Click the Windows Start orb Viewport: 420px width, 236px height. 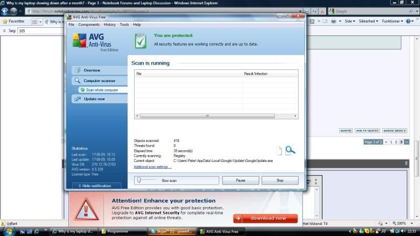[8, 231]
